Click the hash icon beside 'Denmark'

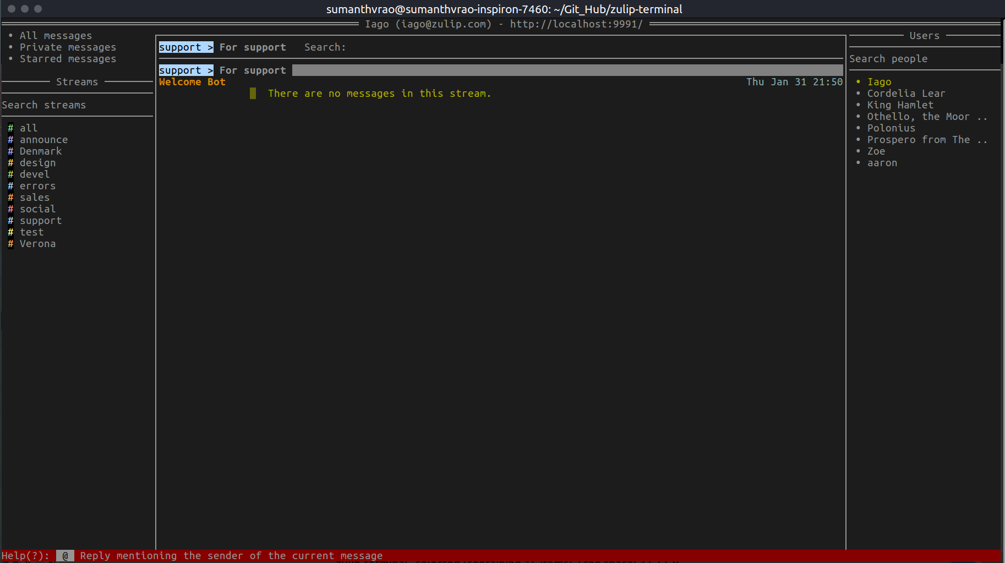point(10,151)
